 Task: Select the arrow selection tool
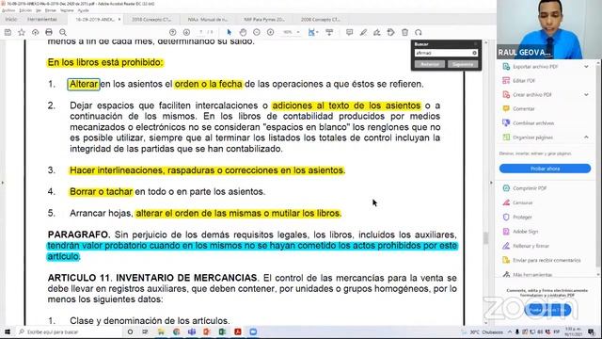(230, 33)
